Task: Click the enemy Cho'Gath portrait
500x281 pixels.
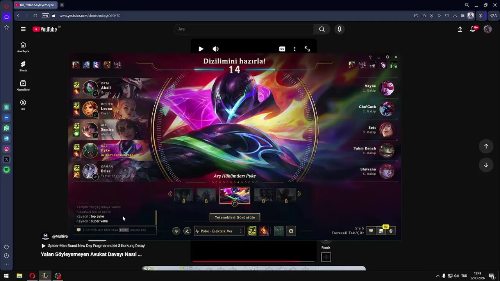Action: [387, 109]
